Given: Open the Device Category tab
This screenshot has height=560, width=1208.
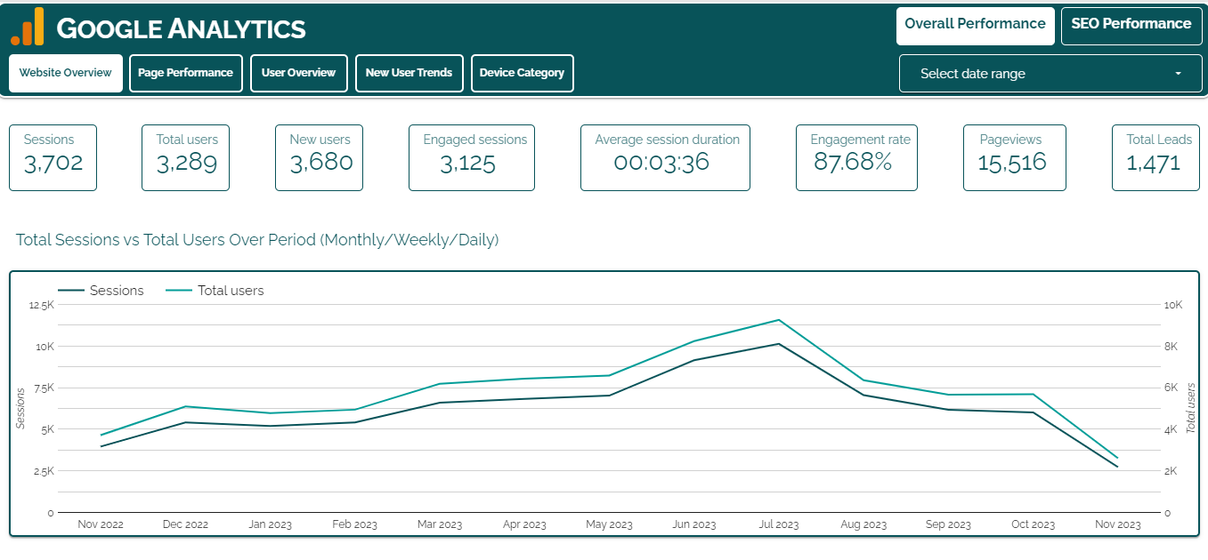Looking at the screenshot, I should coord(522,73).
